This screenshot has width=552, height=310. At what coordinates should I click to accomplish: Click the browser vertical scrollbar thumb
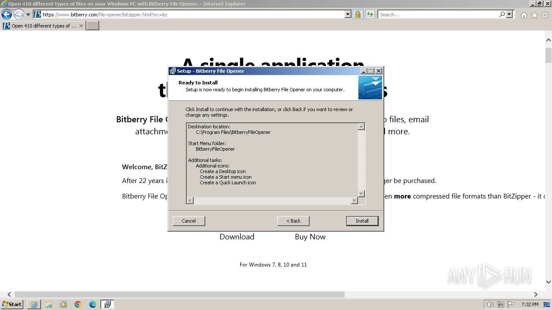click(x=549, y=56)
